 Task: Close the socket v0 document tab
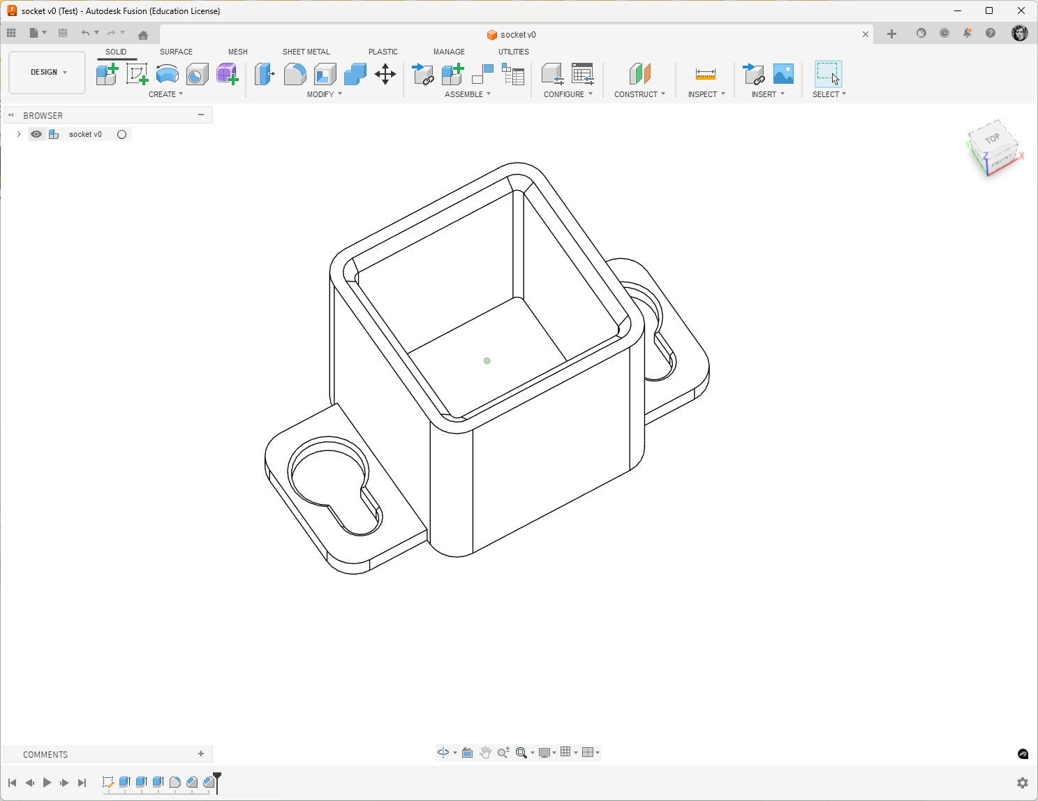pyautogui.click(x=866, y=34)
